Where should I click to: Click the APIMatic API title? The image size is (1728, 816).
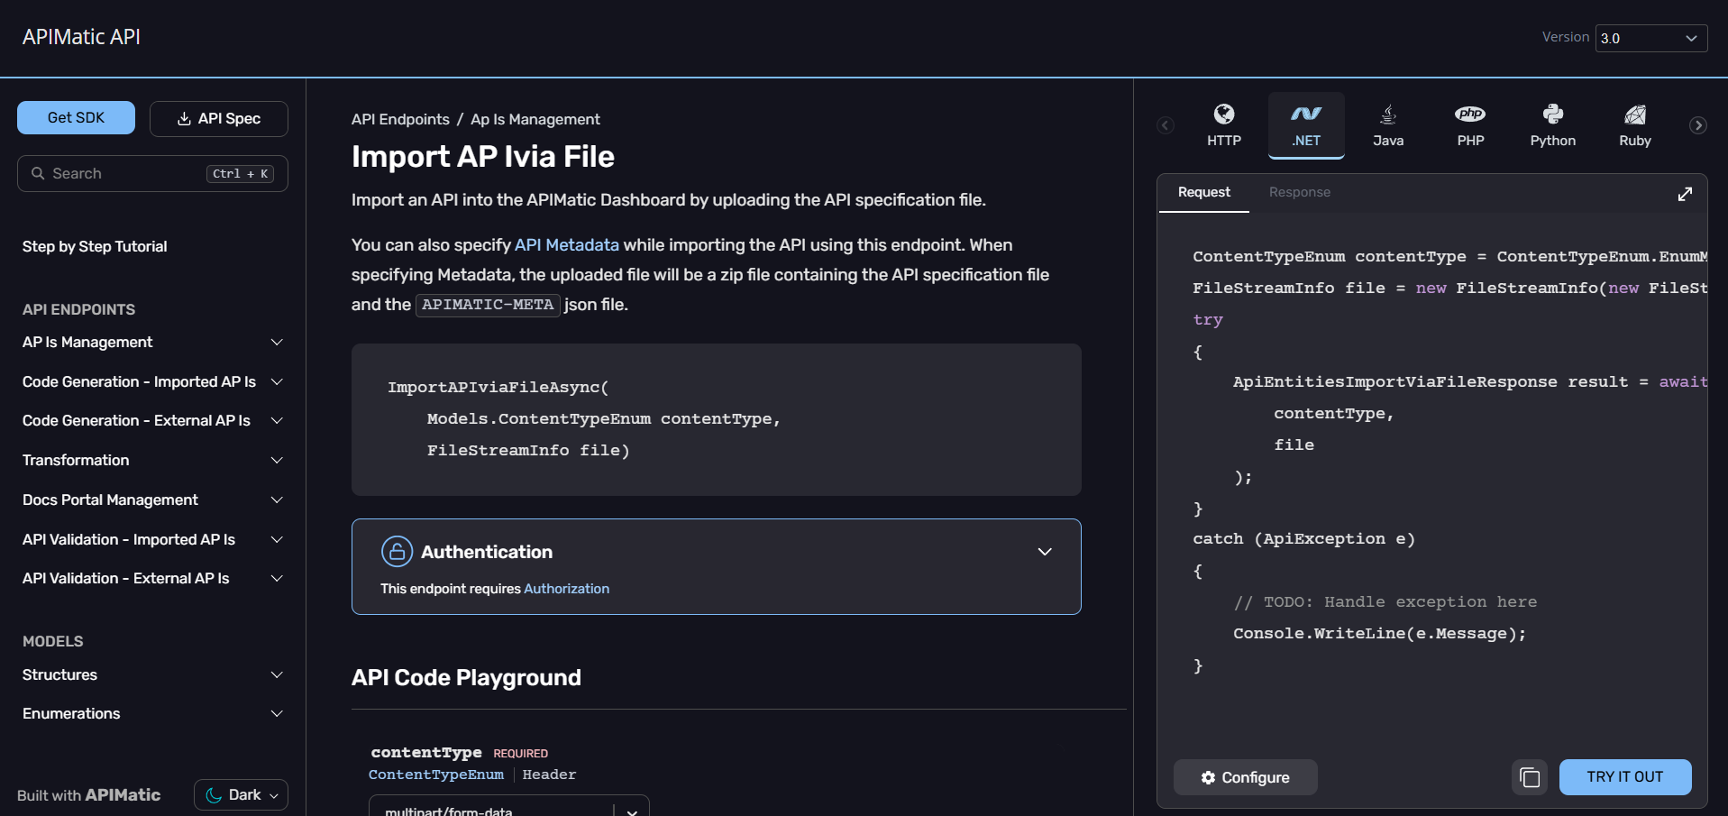tap(81, 37)
